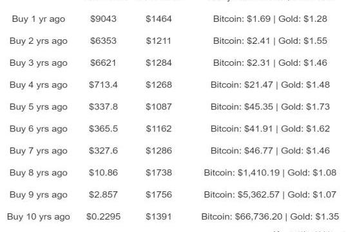The width and height of the screenshot is (357, 232).
Task: Select Bitcoin price $327.6
Action: click(103, 151)
